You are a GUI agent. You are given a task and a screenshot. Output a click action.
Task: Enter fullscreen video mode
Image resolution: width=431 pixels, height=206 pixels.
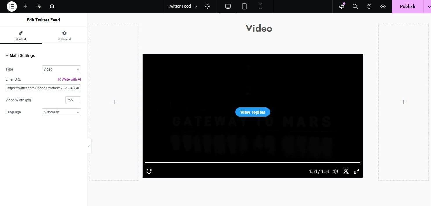[x=356, y=171]
